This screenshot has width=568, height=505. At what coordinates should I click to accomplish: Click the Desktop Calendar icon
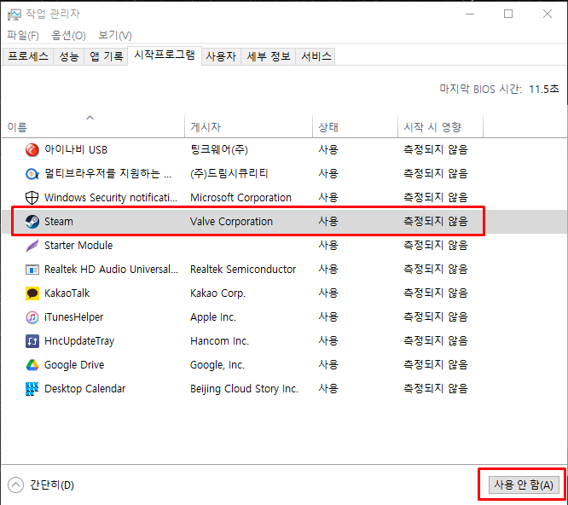[32, 389]
